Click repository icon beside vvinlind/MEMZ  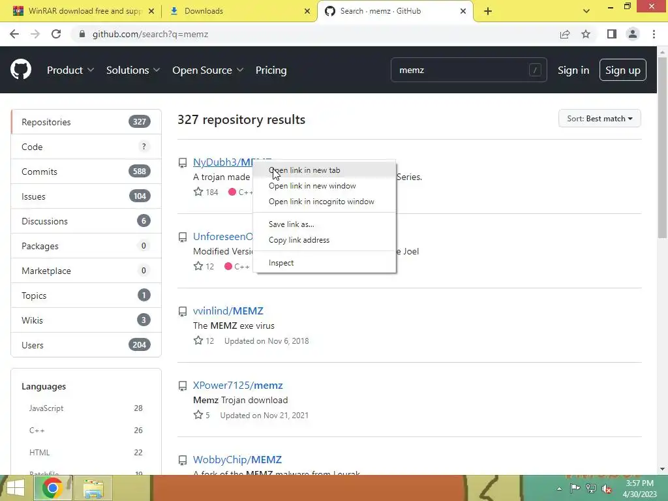pos(183,311)
